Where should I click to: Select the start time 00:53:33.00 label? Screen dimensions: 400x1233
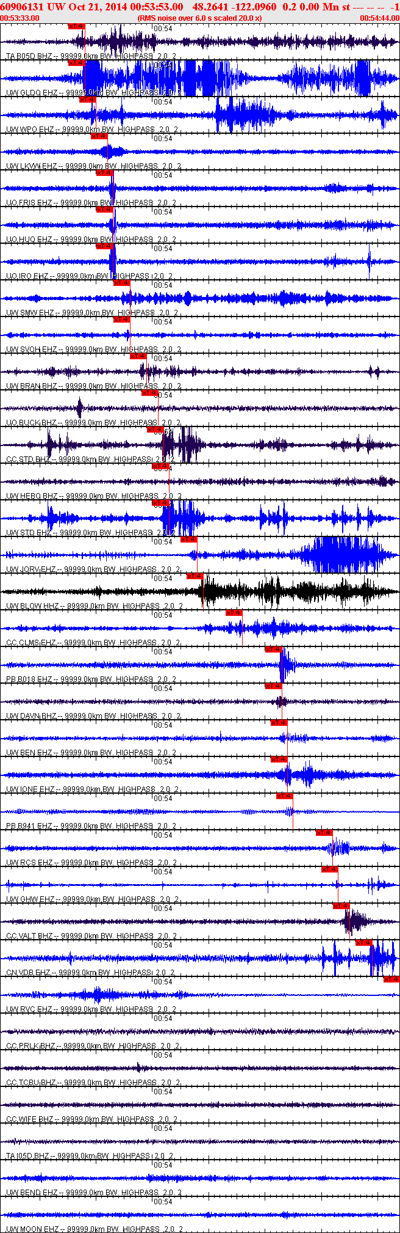(x=20, y=18)
